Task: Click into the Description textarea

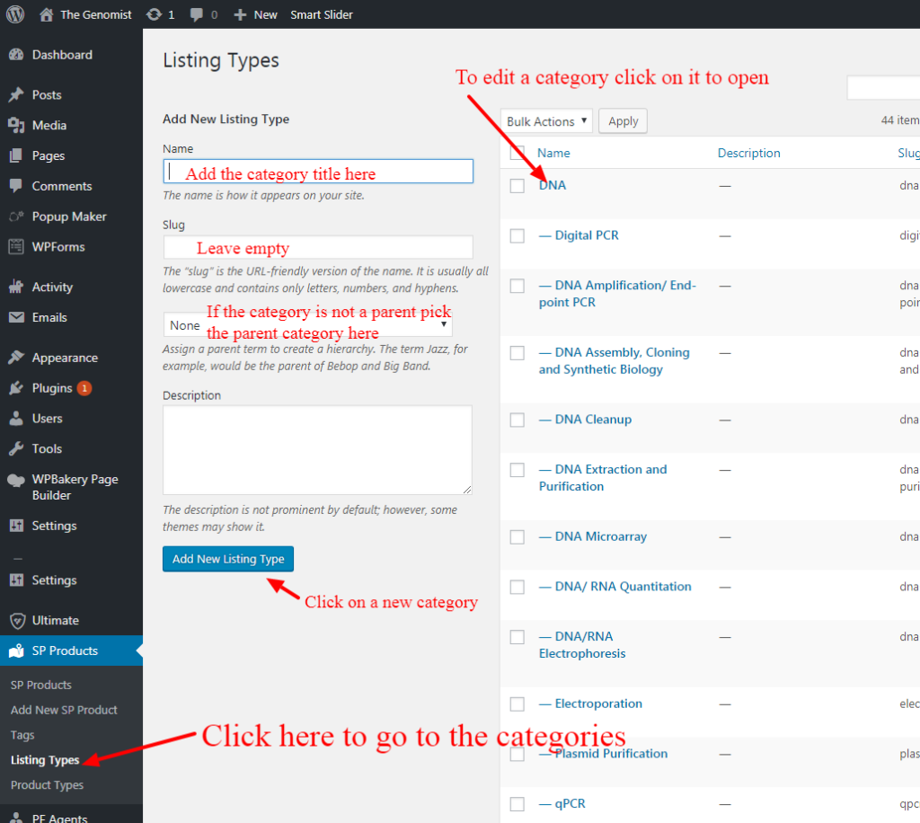Action: click(317, 449)
